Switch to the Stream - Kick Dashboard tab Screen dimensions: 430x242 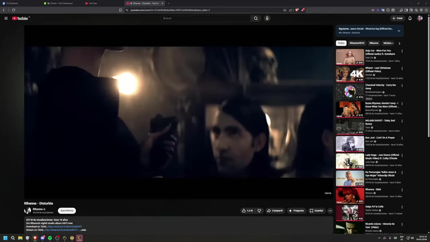pyautogui.click(x=62, y=3)
